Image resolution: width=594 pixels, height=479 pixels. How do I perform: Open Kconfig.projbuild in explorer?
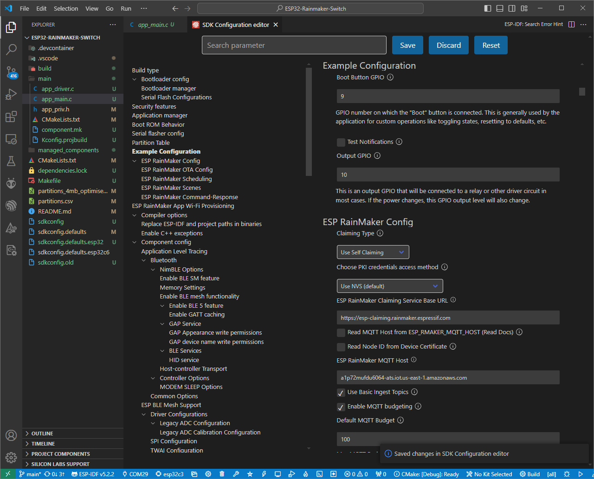point(73,140)
